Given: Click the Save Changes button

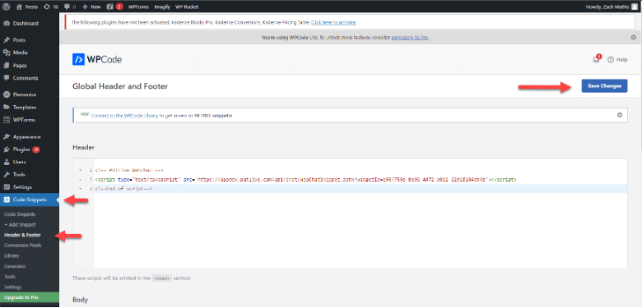Looking at the screenshot, I should click(604, 85).
